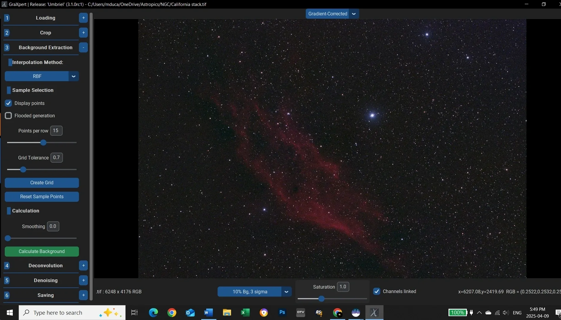Open Outlook from the taskbar
The width and height of the screenshot is (561, 320).
pos(190,313)
